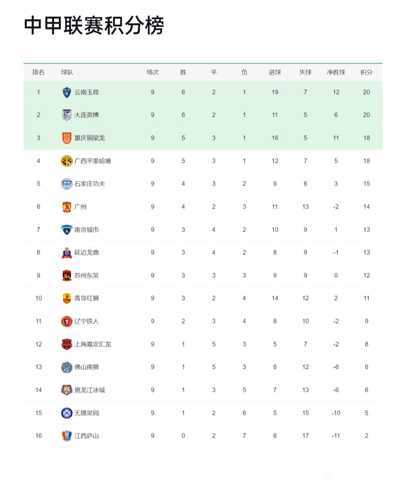Select the 黑龙江冰城 team name
The image size is (407, 488).
[x=90, y=390]
